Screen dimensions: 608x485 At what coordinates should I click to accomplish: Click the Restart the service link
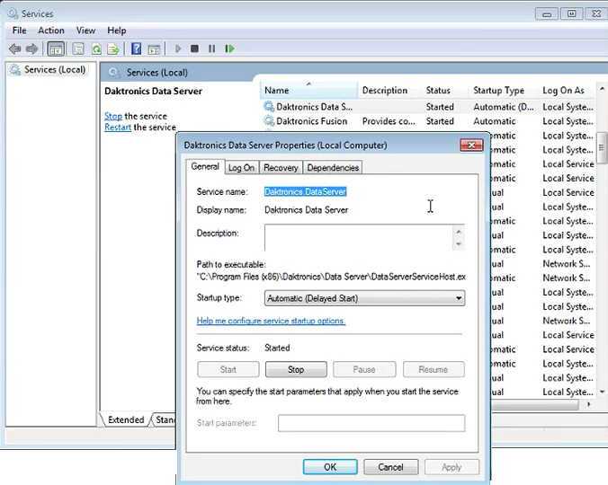pyautogui.click(x=118, y=128)
